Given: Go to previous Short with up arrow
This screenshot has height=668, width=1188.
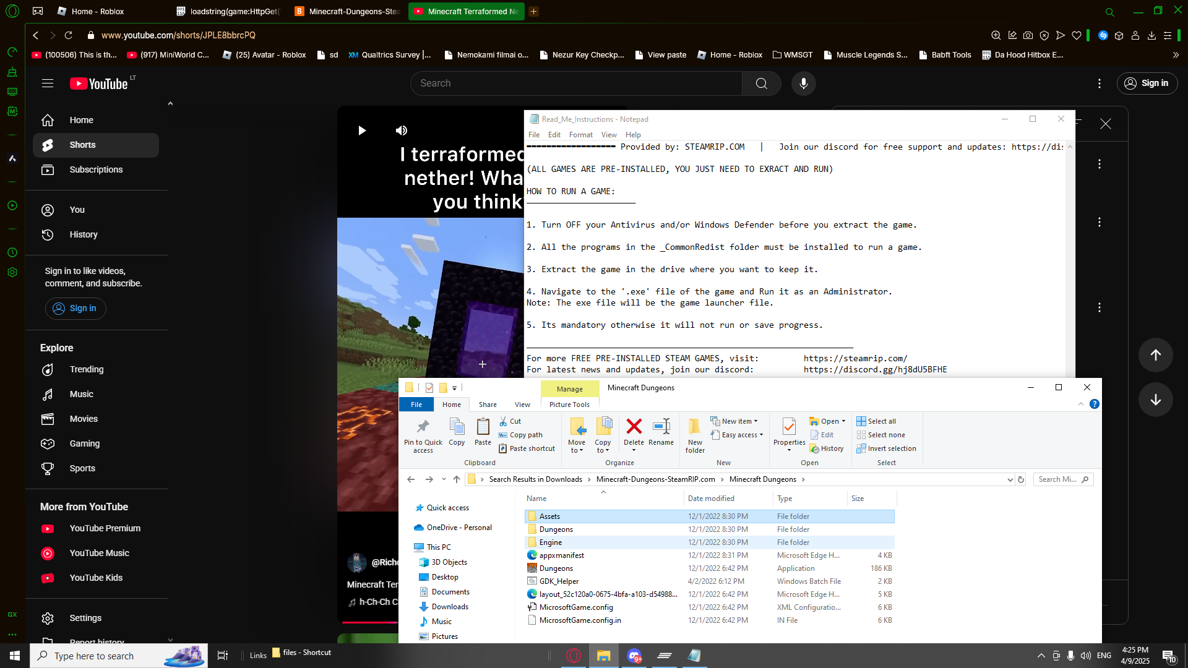Looking at the screenshot, I should [1155, 355].
